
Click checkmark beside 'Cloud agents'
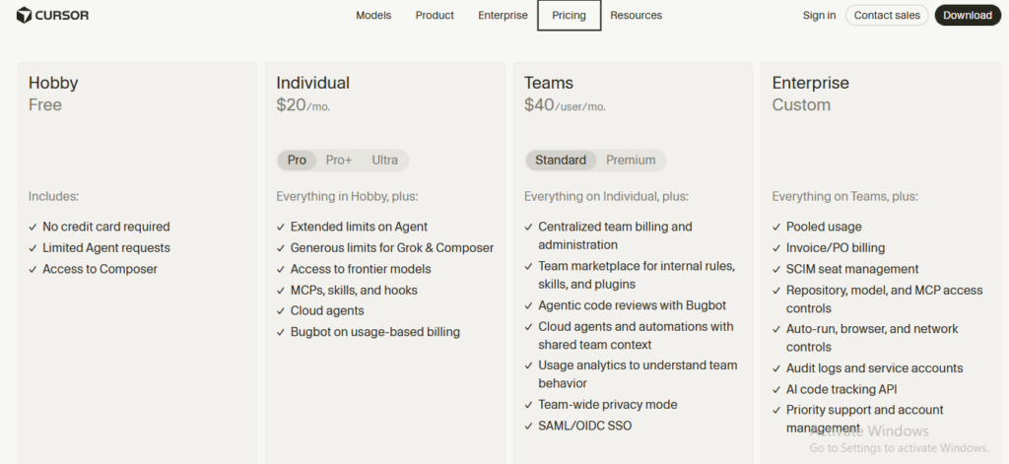coord(281,311)
